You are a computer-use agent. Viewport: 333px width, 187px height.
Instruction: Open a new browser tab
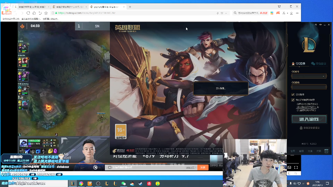130,7
